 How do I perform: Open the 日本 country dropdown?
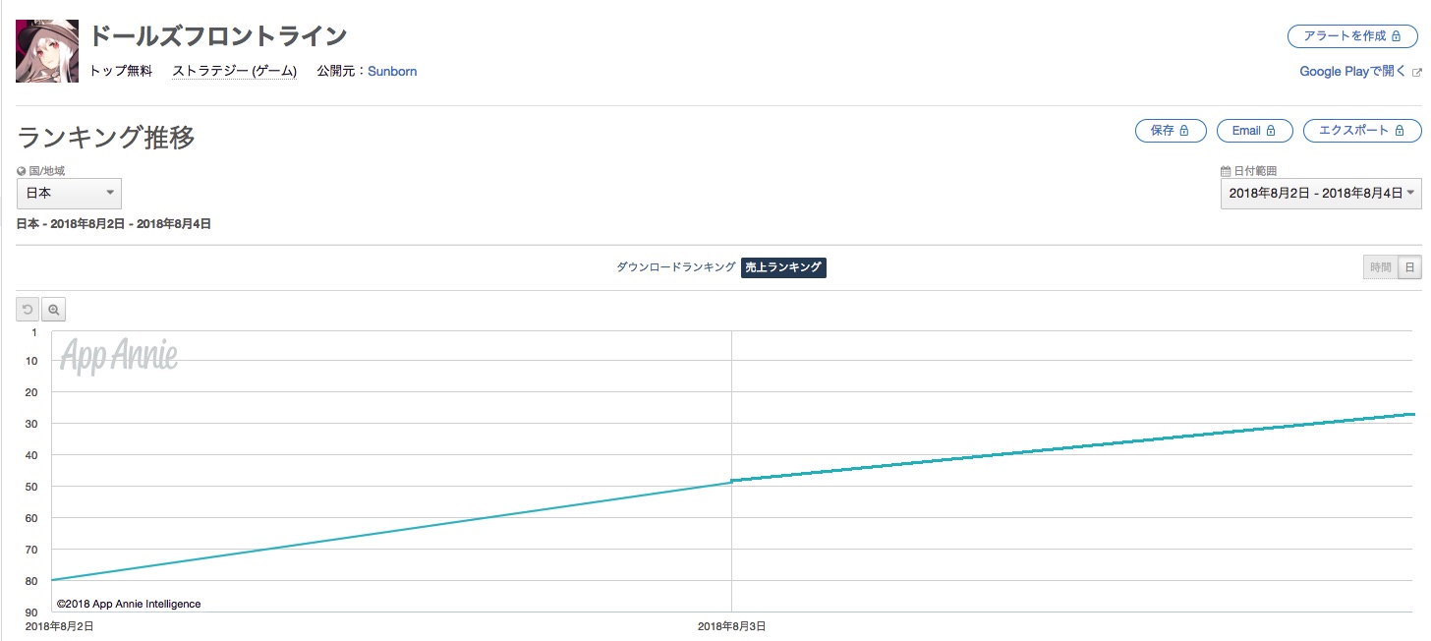point(69,193)
